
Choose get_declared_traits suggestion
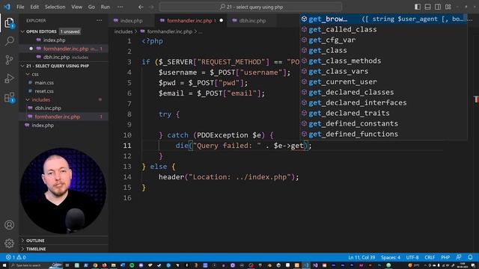click(383, 113)
